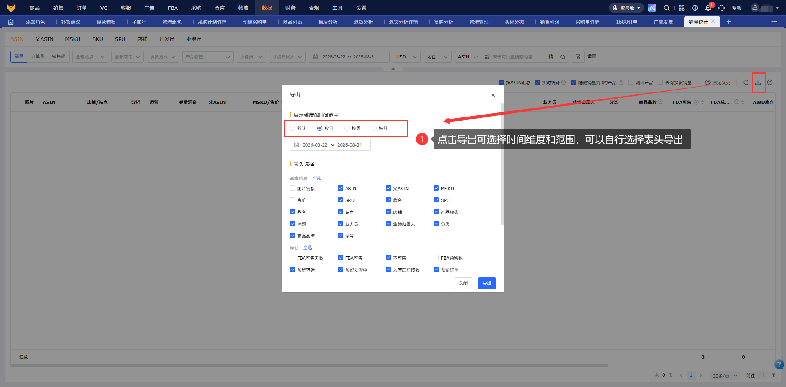
Task: Click the export dialog date range field
Action: 330,145
